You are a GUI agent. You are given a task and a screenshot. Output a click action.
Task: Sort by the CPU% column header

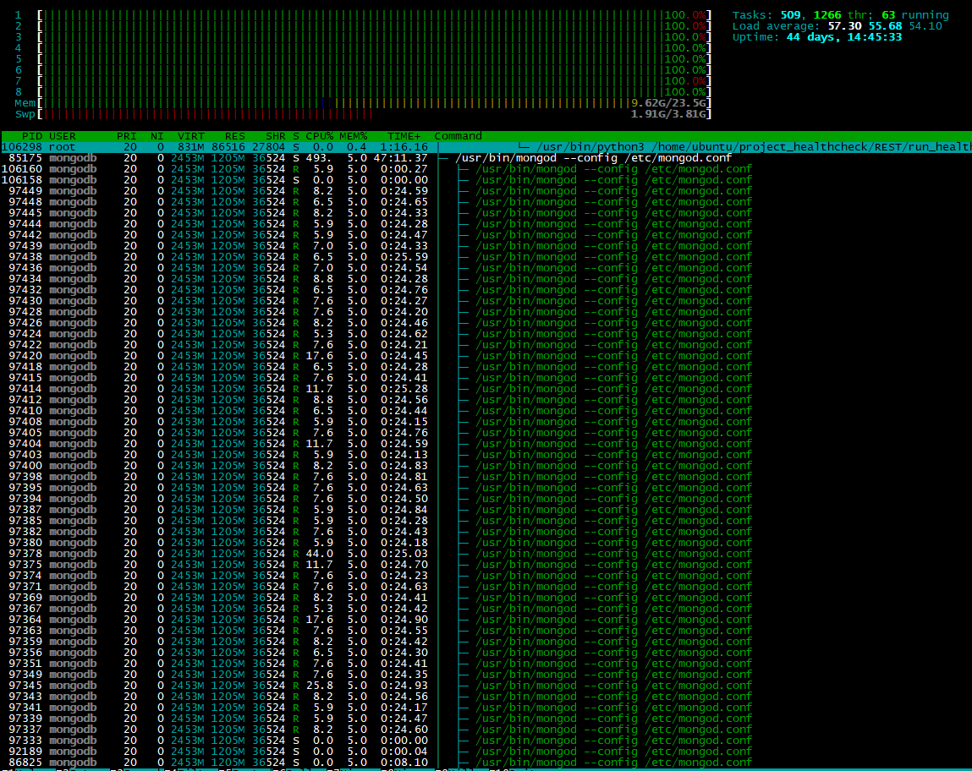pos(318,136)
